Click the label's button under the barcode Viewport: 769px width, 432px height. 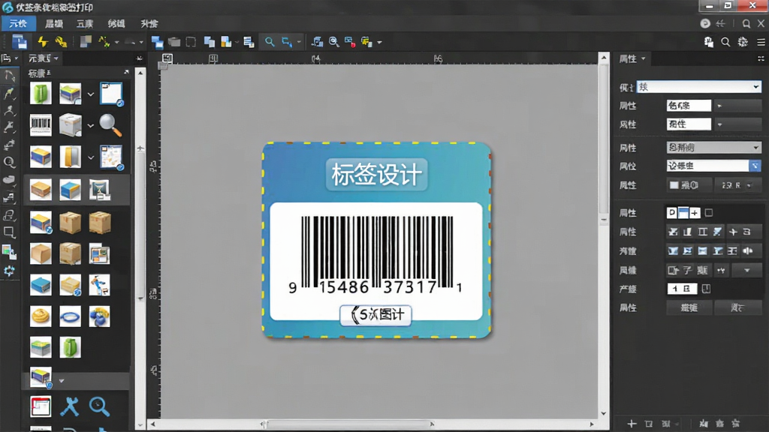[375, 315]
